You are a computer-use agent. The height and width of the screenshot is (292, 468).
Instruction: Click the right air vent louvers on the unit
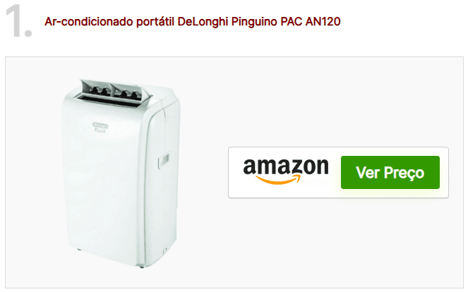point(128,92)
